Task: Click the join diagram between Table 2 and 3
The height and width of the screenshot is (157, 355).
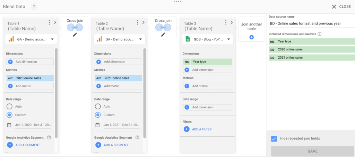Action: pos(163,28)
